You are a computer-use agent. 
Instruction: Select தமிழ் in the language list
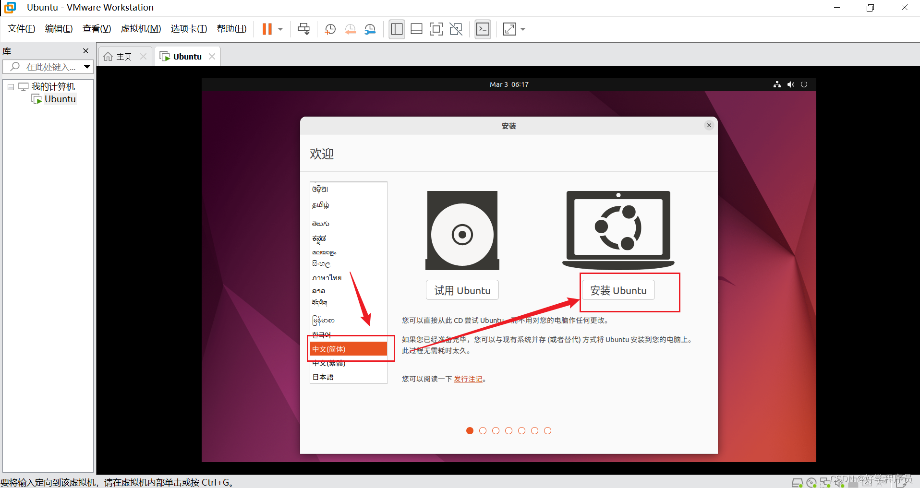349,205
